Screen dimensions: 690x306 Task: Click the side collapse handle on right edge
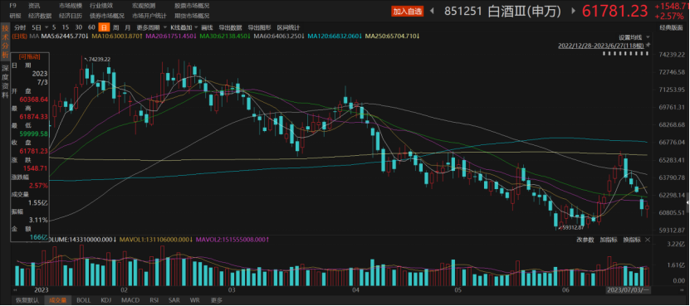688,202
